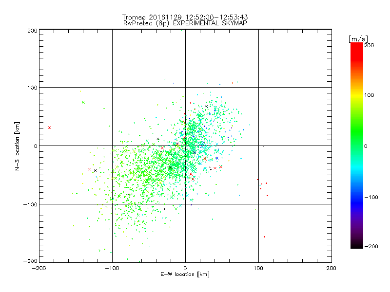Click the x-axis tick label '-200'
Screen dimensions: 390x292
[x=39, y=268]
